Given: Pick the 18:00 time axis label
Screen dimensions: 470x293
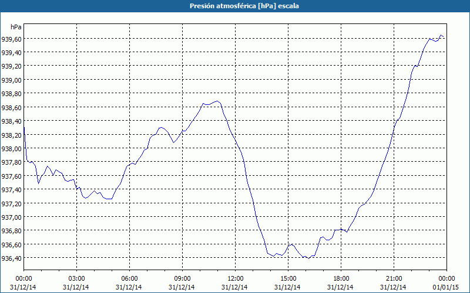Looking at the screenshot, I should 341,279.
